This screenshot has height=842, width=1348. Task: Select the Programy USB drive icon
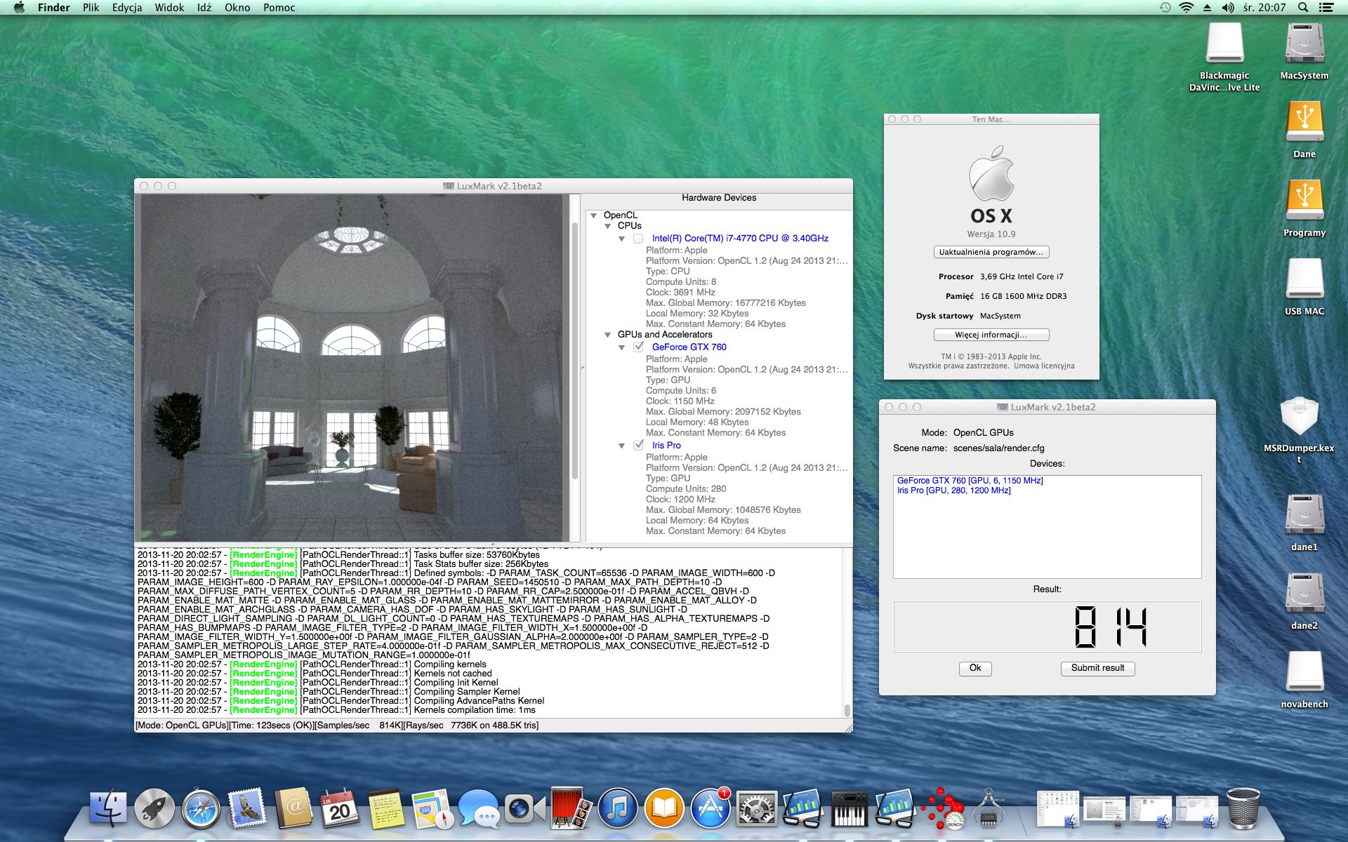coord(1304,208)
